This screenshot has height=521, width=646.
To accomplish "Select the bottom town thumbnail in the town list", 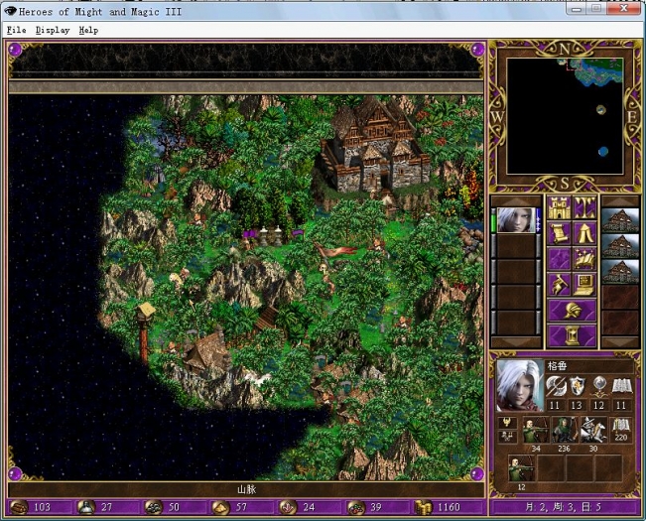I will [x=620, y=272].
